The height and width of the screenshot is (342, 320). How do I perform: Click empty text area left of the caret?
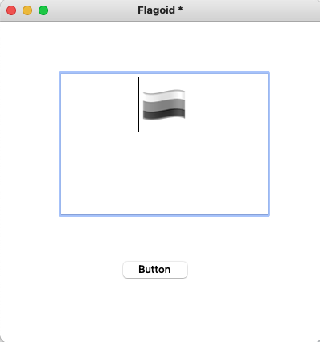pyautogui.click(x=99, y=104)
